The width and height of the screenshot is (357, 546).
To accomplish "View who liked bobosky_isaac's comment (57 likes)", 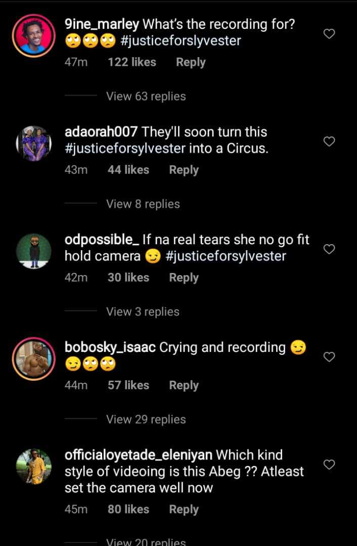I will point(128,385).
